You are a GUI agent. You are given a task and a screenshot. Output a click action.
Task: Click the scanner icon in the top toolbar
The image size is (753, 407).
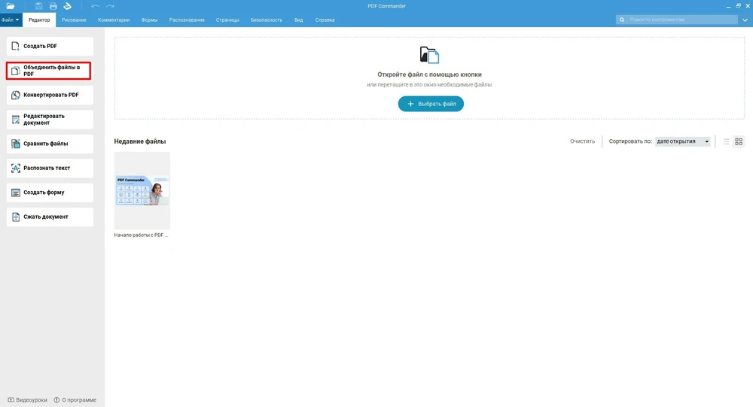click(67, 6)
